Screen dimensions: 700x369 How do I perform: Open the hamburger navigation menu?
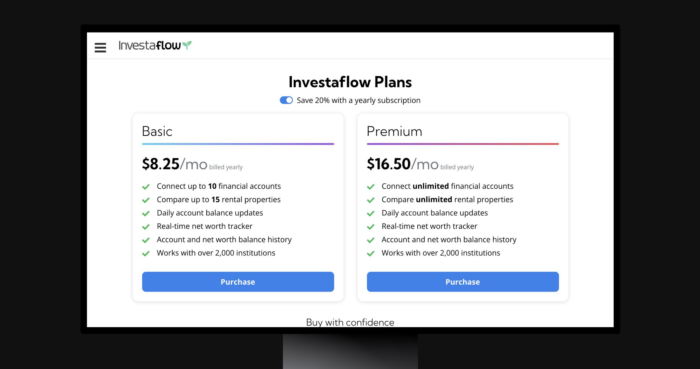[x=100, y=48]
